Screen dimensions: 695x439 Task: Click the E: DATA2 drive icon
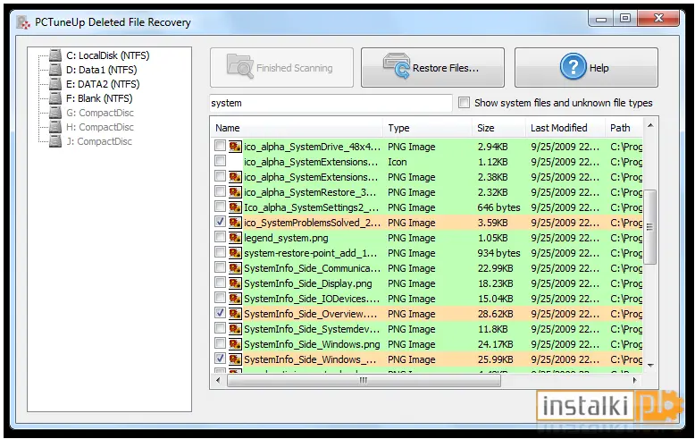[x=55, y=84]
